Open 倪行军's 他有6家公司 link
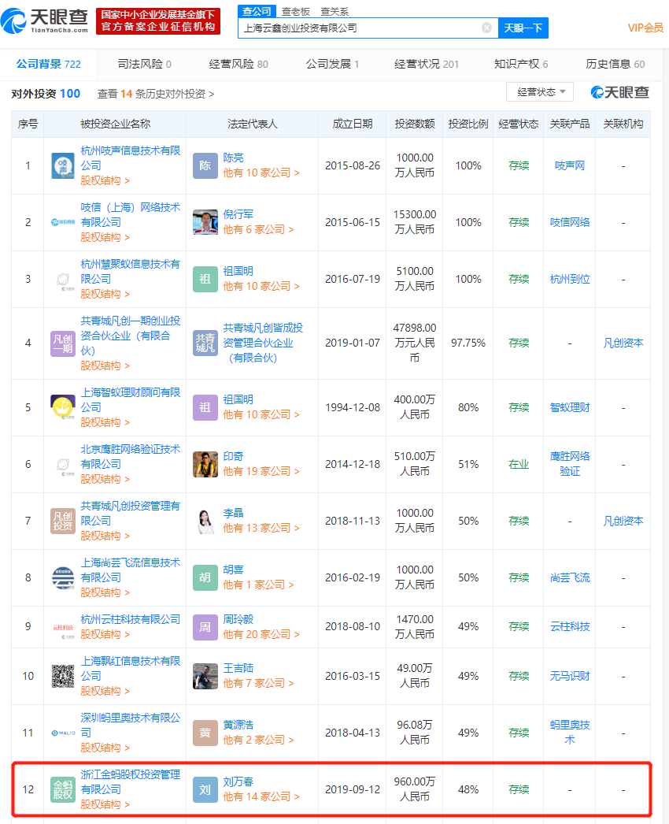 pyautogui.click(x=258, y=230)
